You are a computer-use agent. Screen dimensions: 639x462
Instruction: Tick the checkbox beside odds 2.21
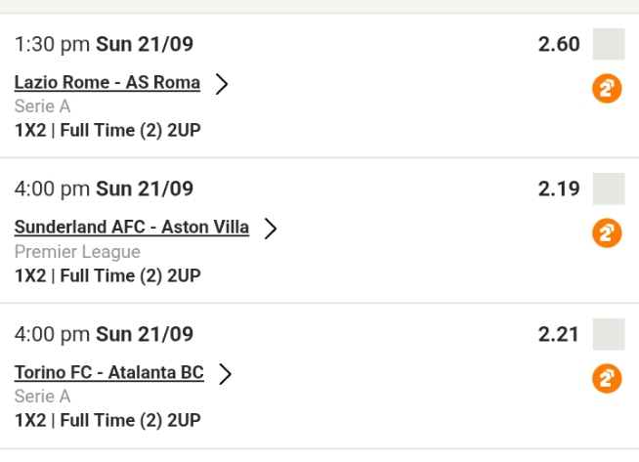coord(608,334)
